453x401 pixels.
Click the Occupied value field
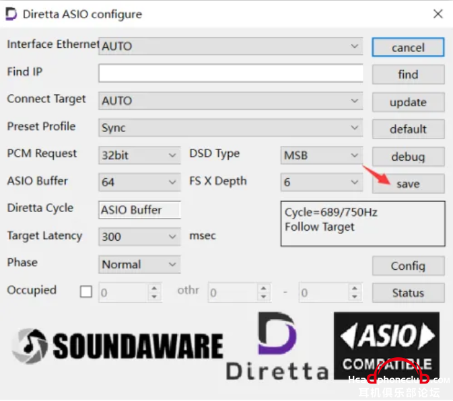point(124,293)
